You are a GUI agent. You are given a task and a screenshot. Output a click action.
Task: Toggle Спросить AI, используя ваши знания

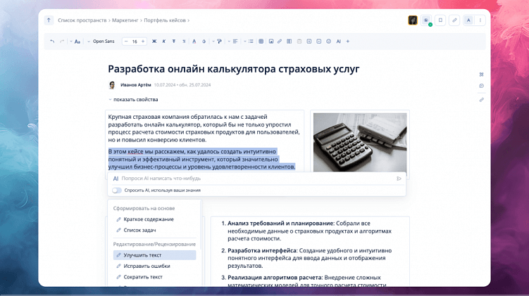tap(117, 191)
